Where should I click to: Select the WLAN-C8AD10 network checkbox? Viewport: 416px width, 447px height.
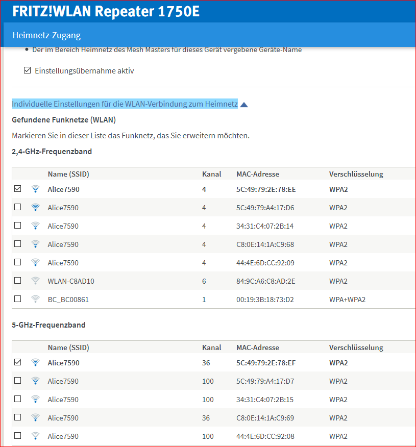pyautogui.click(x=18, y=280)
